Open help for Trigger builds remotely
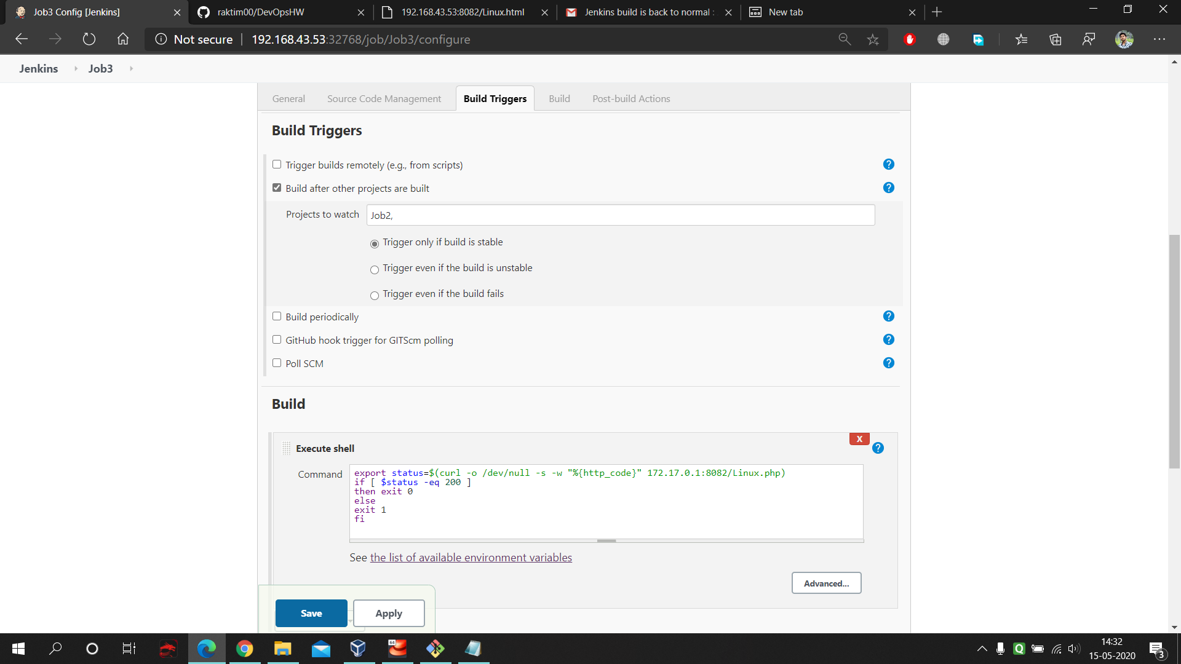1181x664 pixels. [888, 164]
